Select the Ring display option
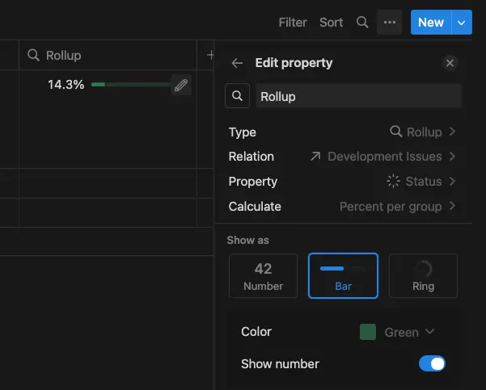Screen dimensions: 486x390 (x=423, y=276)
